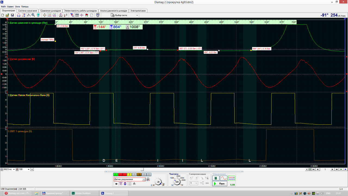Click the Пуск start button
The image size is (348, 196).
[x=220, y=184]
